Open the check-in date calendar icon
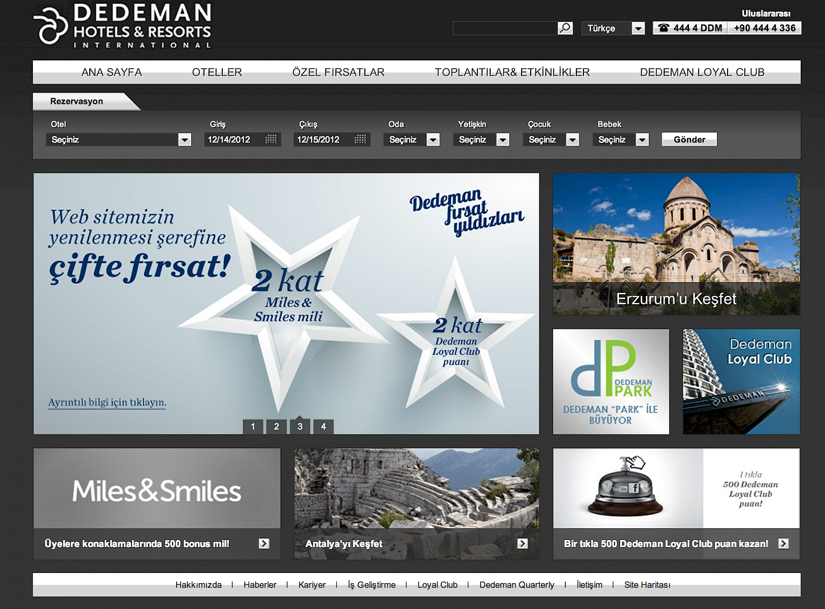The image size is (825, 609). [x=271, y=140]
